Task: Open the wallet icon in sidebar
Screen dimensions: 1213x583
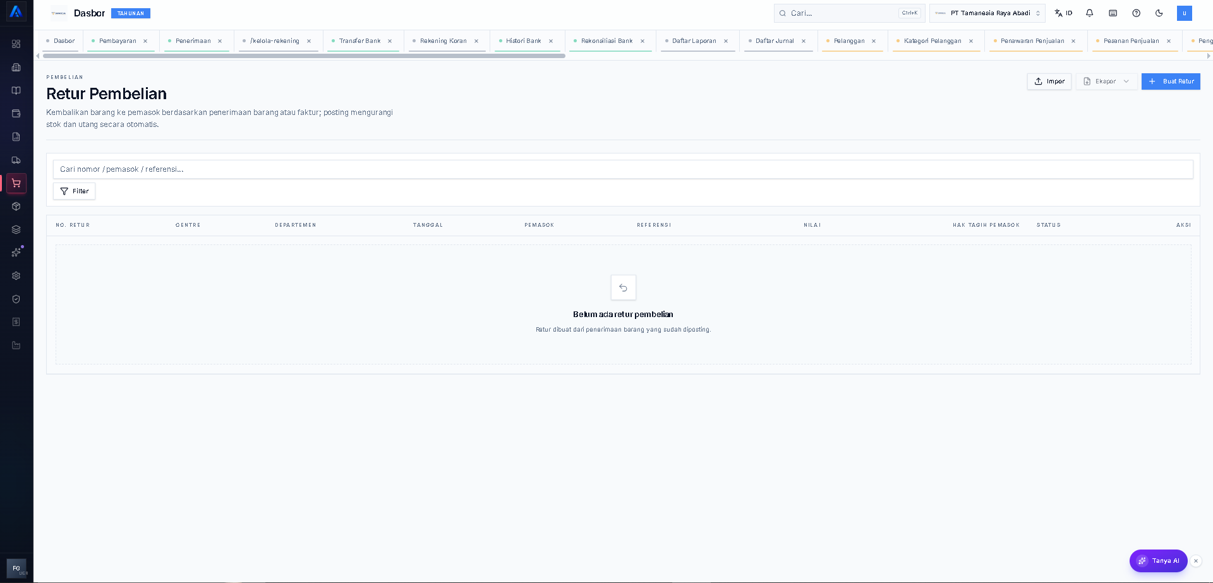Action: pyautogui.click(x=16, y=114)
